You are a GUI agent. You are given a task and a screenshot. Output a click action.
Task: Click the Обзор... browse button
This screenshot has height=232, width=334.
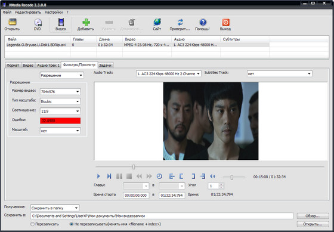313,216
